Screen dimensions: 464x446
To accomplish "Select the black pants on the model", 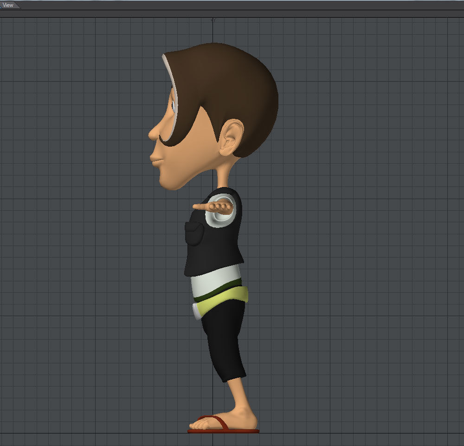I will click(224, 340).
